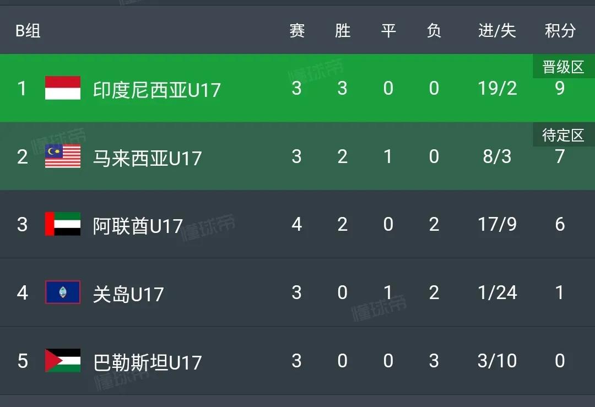Click the 关岛U17 team row

tap(128, 293)
